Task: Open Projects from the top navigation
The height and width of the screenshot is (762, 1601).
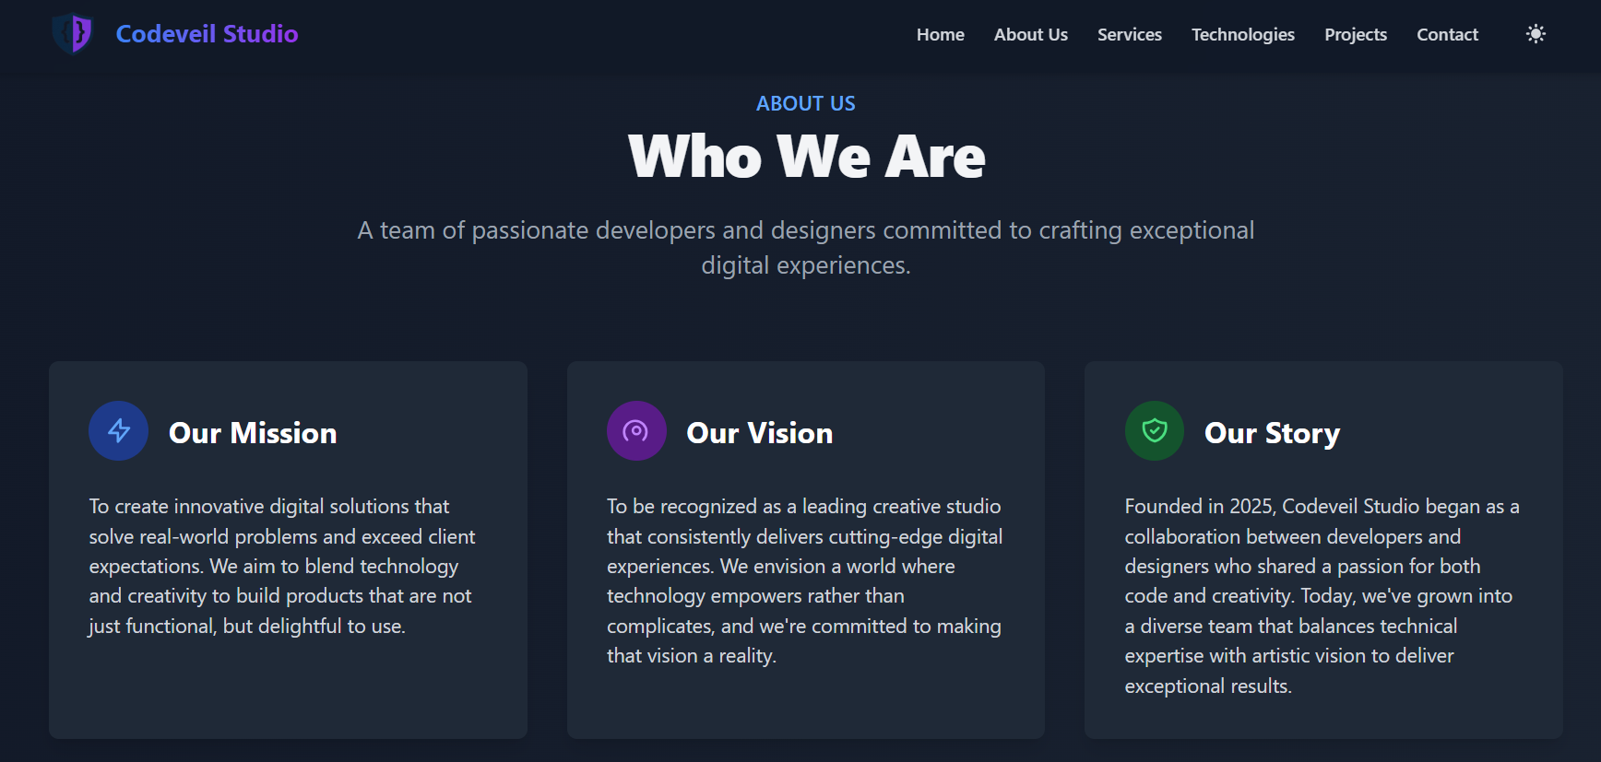Action: 1355,35
